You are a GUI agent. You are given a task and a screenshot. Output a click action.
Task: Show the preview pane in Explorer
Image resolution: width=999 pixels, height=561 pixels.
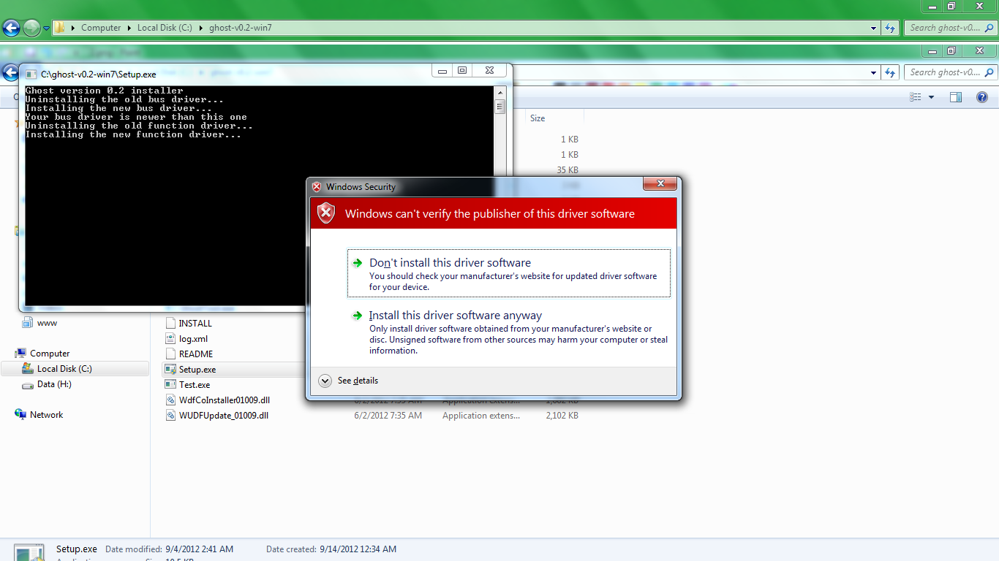[955, 97]
